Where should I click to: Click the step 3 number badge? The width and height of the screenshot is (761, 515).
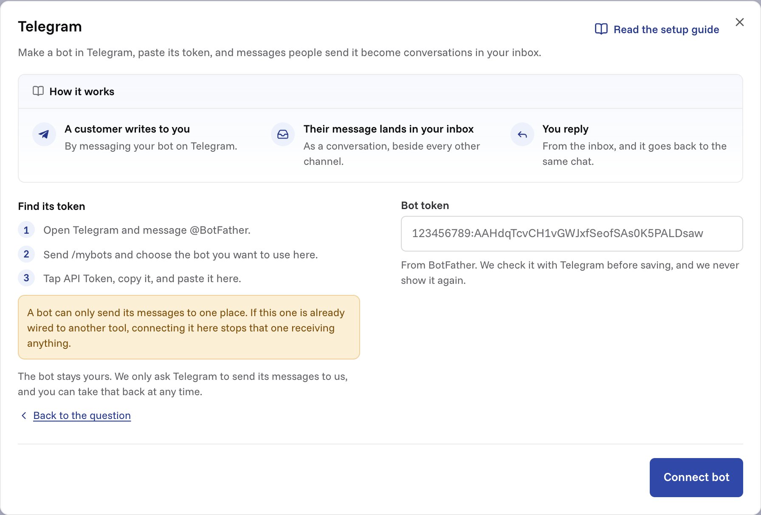click(x=26, y=278)
